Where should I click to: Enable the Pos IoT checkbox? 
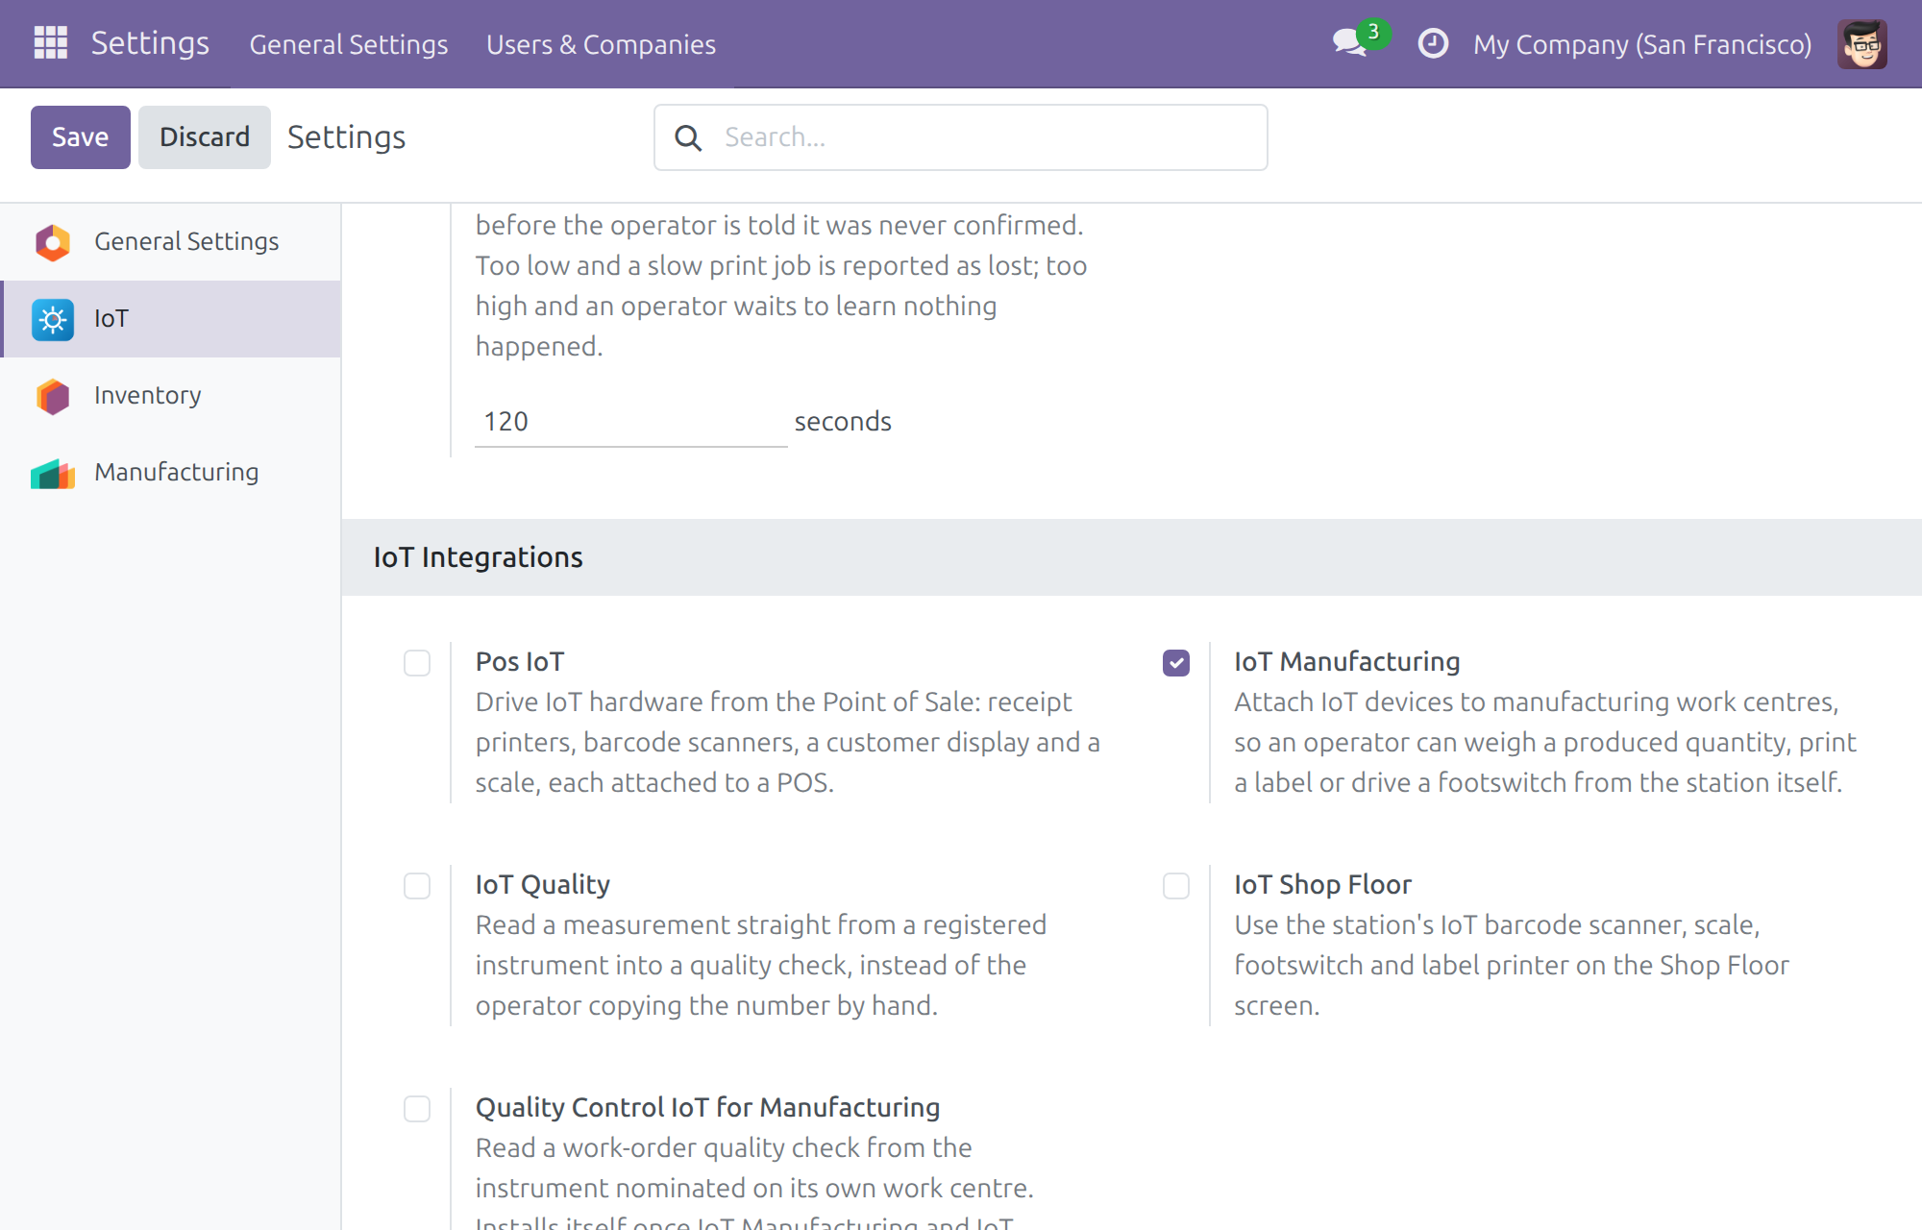point(417,663)
